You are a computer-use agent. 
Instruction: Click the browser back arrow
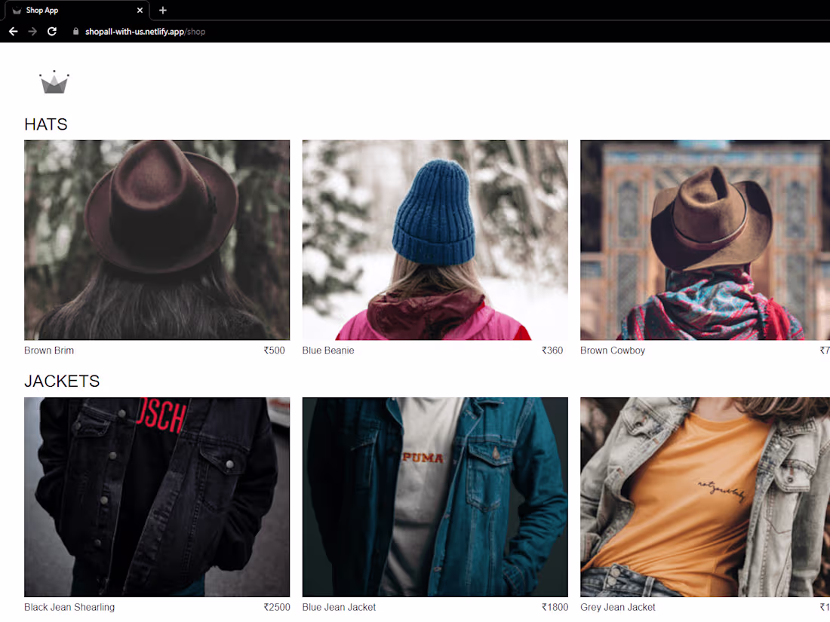(13, 31)
